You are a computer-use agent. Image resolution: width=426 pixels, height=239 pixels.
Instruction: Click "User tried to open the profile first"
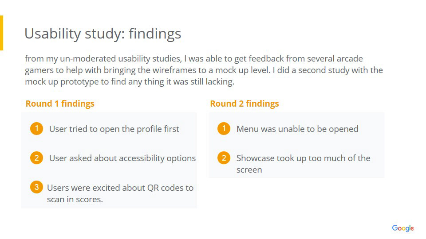(114, 129)
